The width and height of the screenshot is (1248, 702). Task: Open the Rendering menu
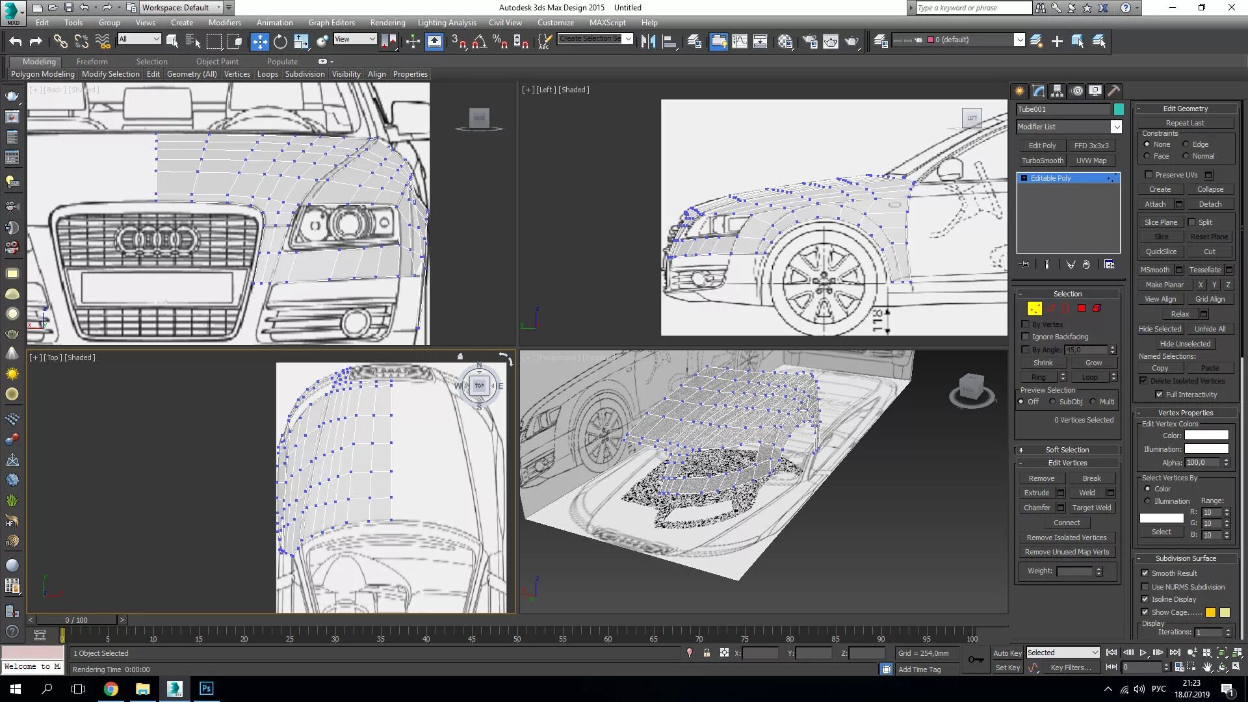pos(387,22)
